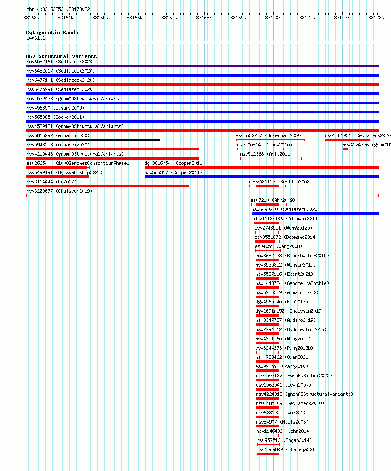Open esv2620727 (McKernan2009) label

(x=268, y=135)
